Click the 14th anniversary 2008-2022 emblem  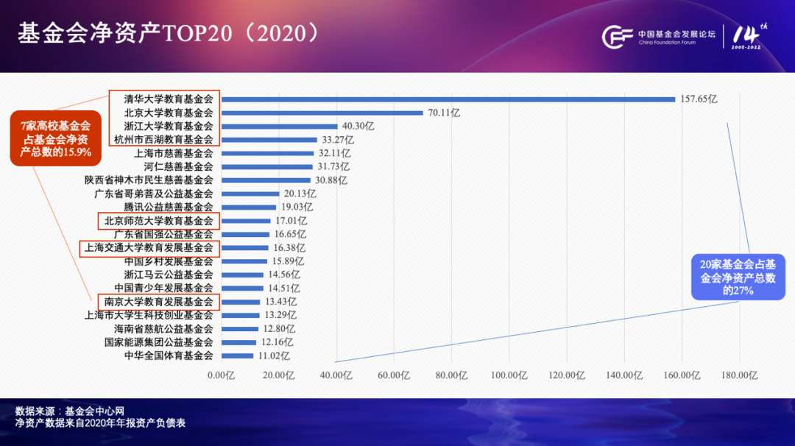[749, 36]
